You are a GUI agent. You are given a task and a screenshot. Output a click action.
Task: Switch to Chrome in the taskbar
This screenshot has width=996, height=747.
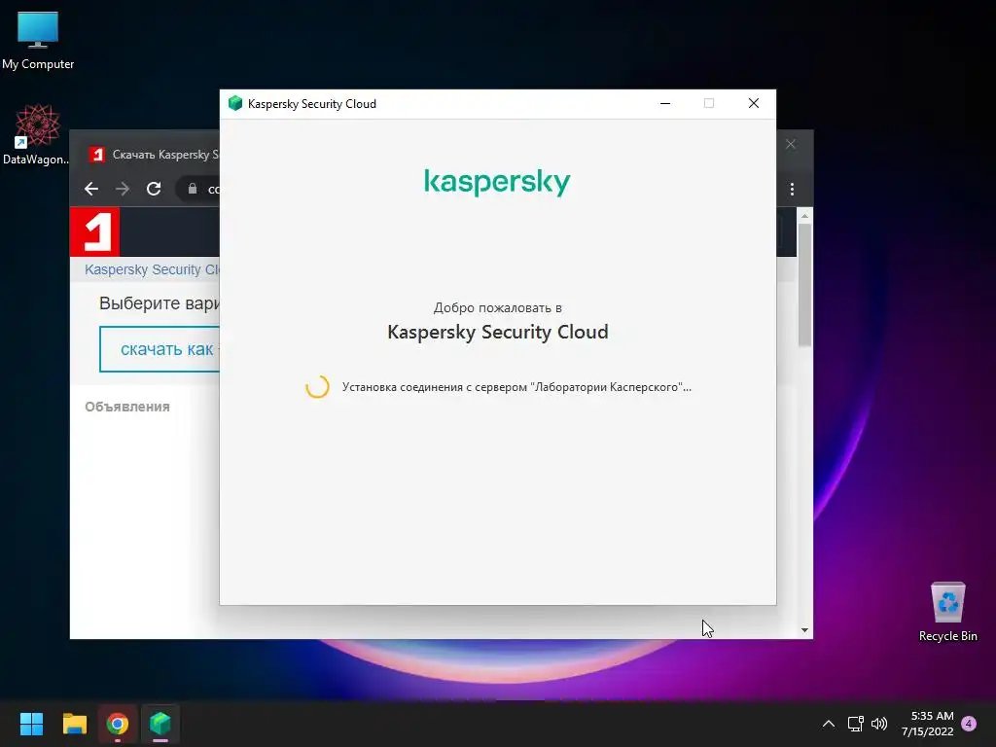118,724
